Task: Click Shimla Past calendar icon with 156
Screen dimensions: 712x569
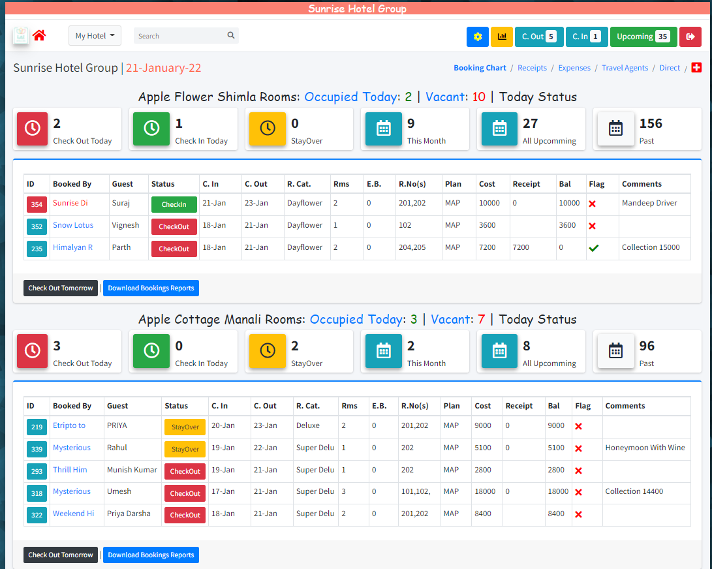Action: pos(615,129)
